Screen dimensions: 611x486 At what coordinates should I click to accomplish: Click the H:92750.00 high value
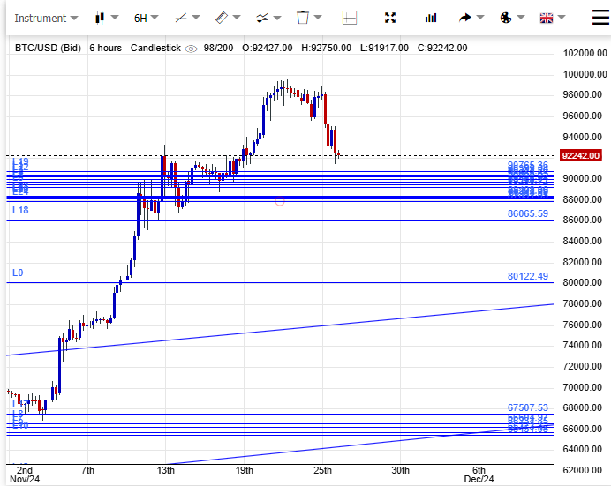coord(326,48)
